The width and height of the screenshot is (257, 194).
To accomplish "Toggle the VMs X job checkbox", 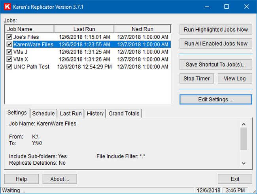I will tap(9, 59).
